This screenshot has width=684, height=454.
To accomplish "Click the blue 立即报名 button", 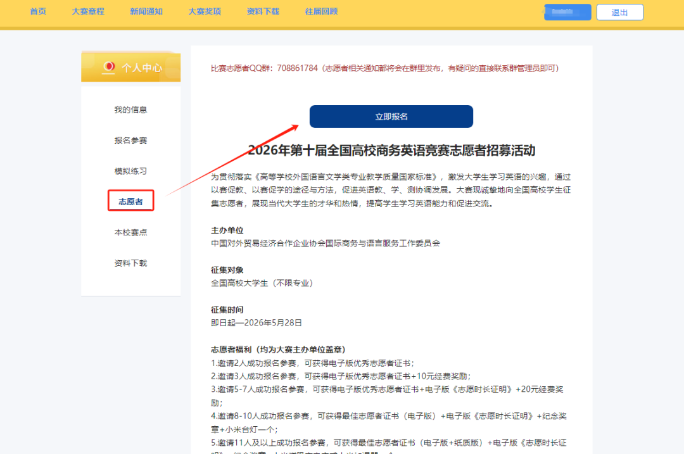I will (391, 117).
